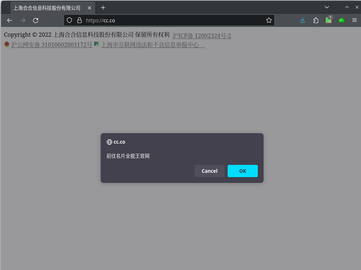Open the Downloads panel
Viewport: 361px width, 270px height.
303,21
